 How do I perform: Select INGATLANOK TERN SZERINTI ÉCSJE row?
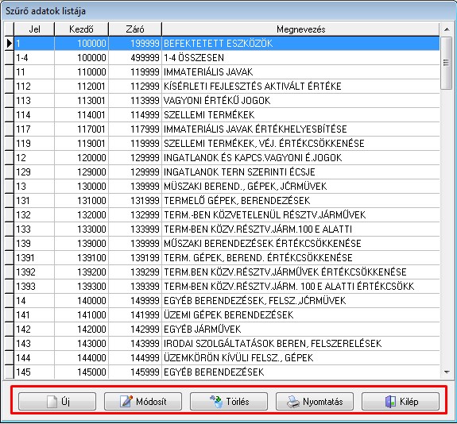pyautogui.click(x=227, y=172)
